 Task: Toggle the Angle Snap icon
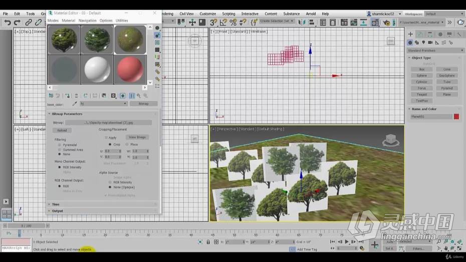(223, 22)
